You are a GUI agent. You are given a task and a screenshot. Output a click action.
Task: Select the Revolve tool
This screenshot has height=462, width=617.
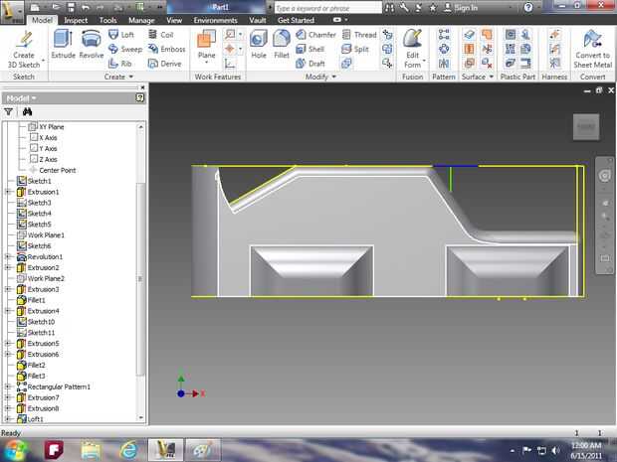tap(92, 45)
